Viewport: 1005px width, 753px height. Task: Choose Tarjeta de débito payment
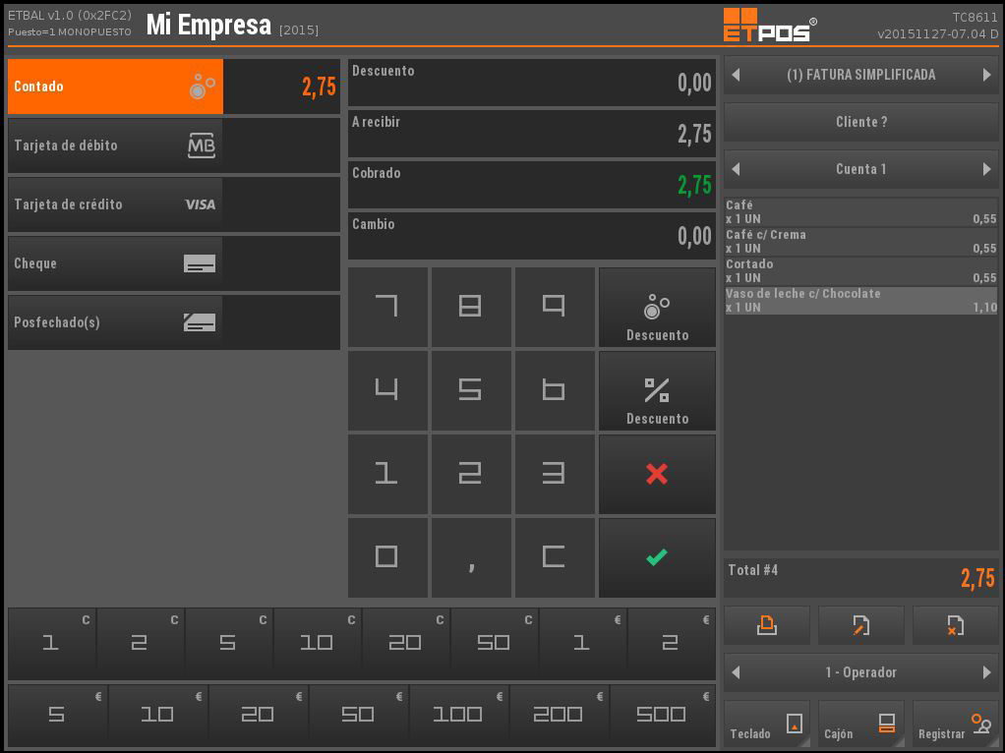point(115,145)
